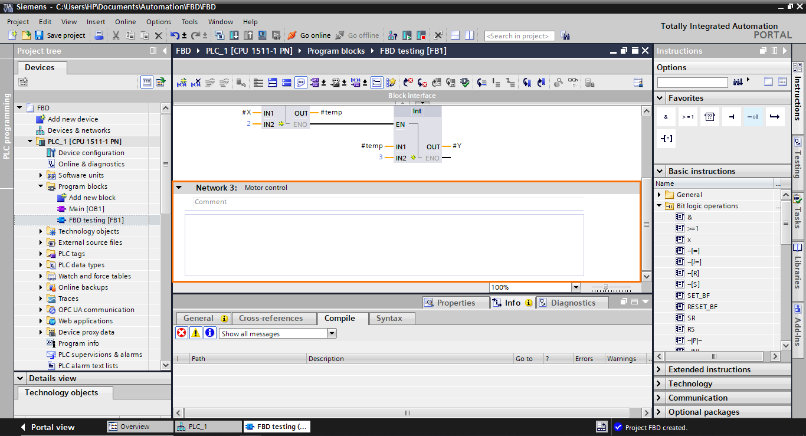Click Block interface bar

(412, 96)
